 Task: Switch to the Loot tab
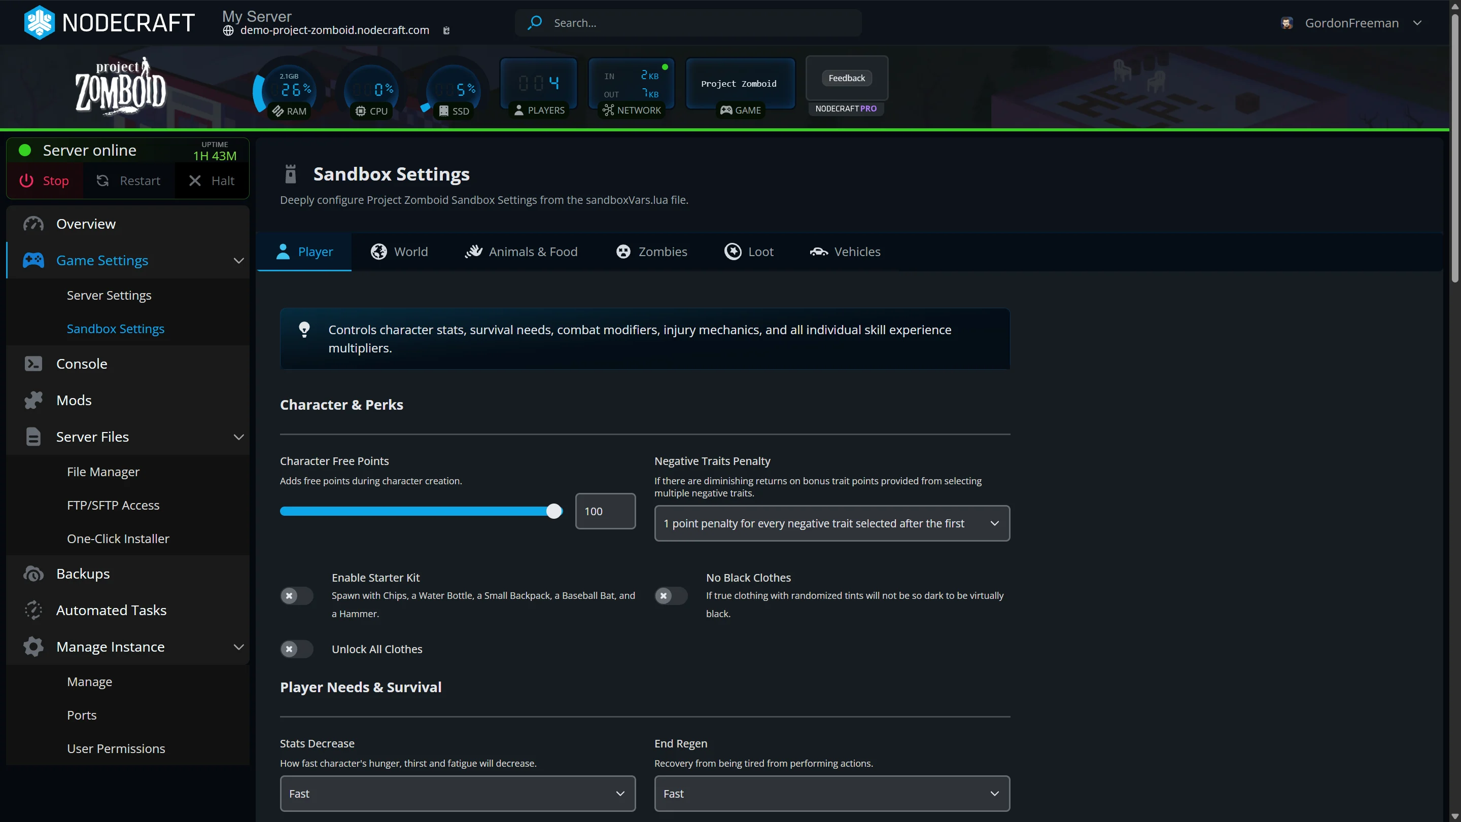tap(749, 252)
